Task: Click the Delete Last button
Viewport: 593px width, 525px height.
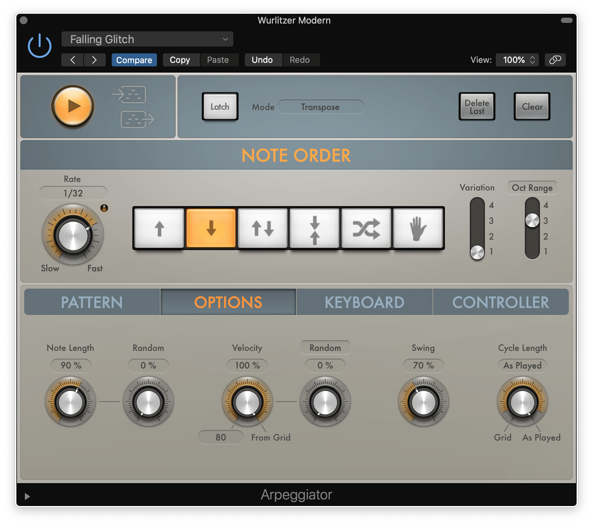Action: tap(477, 107)
